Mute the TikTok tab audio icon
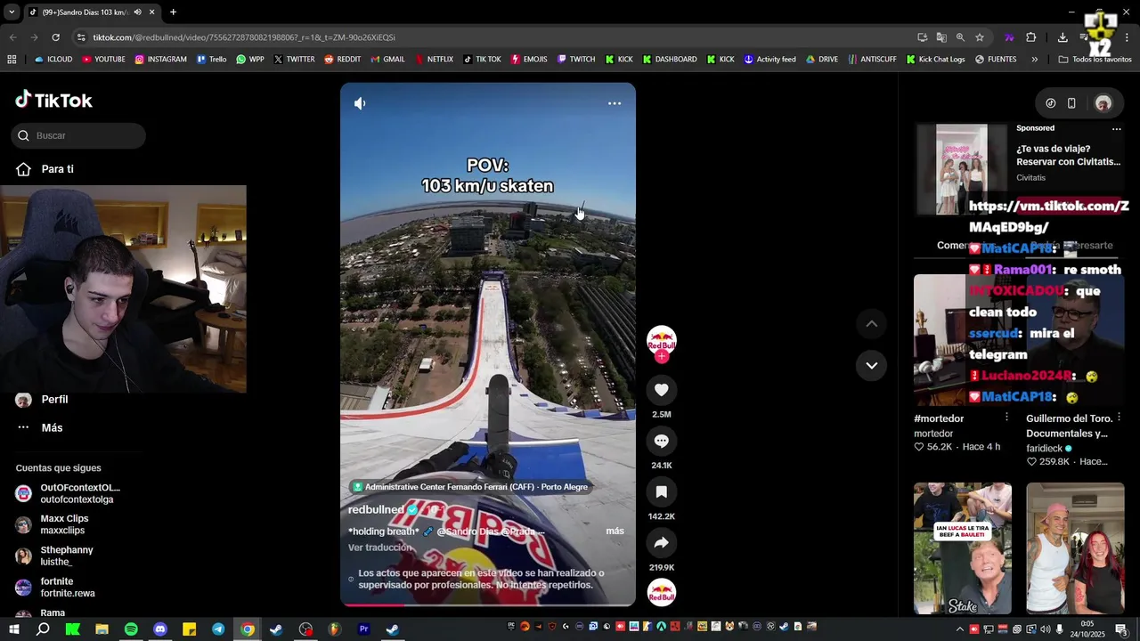This screenshot has width=1140, height=641. [137, 12]
